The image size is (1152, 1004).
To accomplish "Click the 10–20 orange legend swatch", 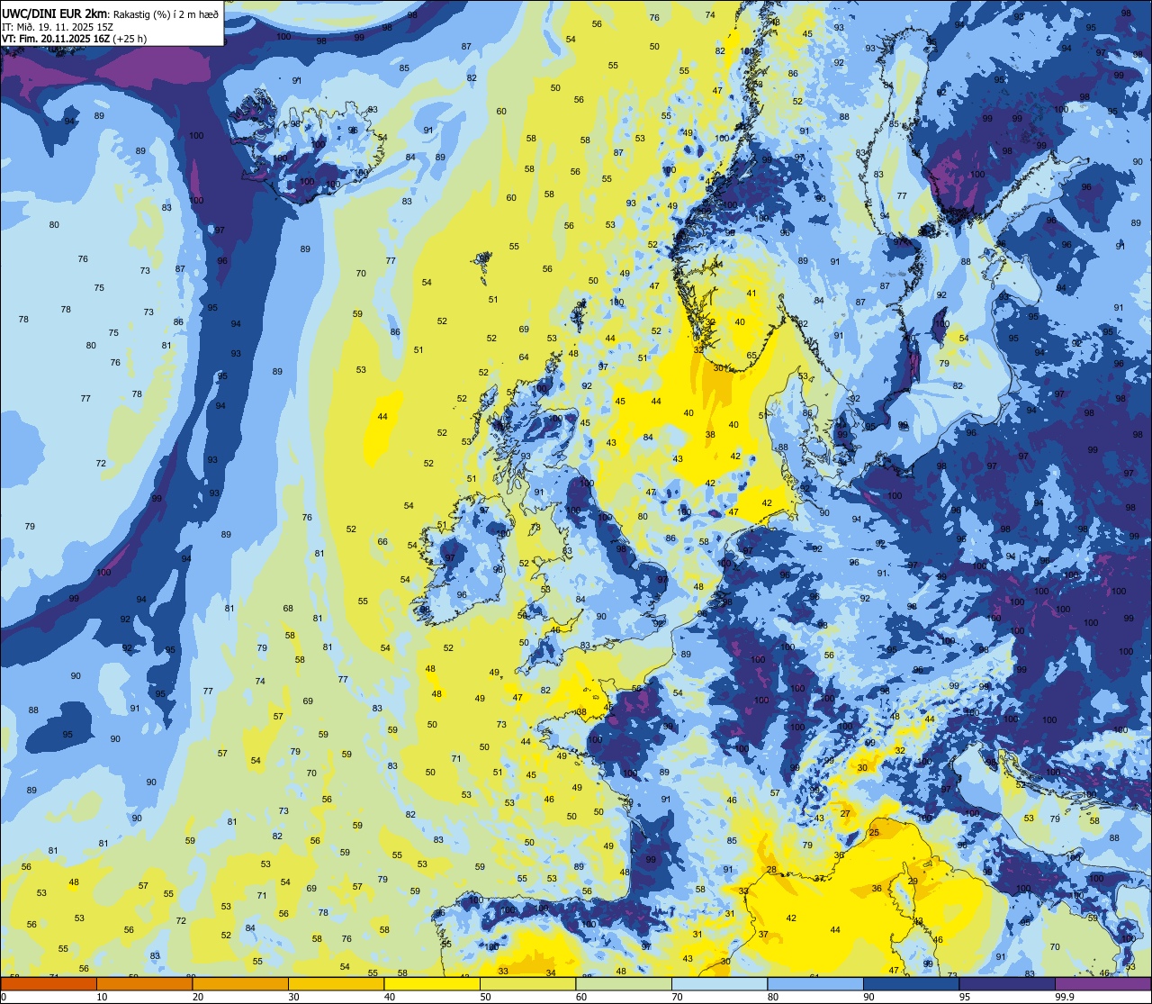I will pos(144,984).
